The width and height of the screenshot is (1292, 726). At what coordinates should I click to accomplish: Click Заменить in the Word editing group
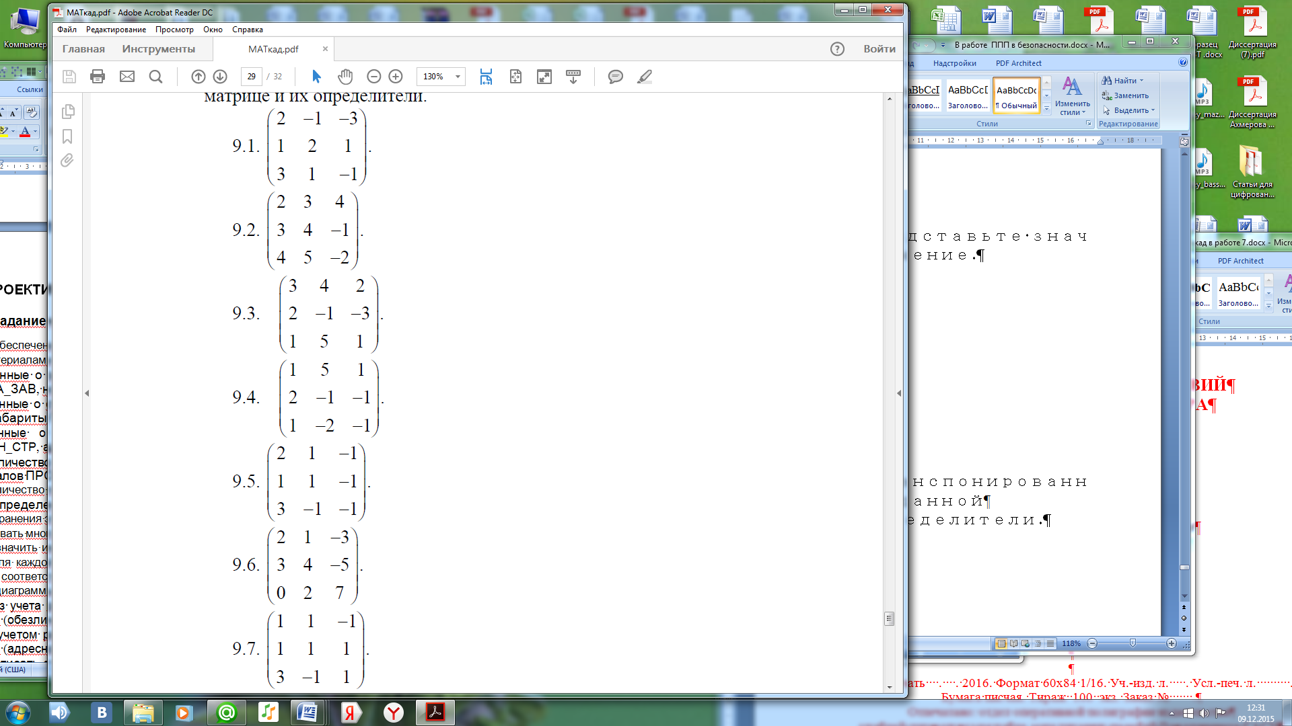coord(1125,95)
